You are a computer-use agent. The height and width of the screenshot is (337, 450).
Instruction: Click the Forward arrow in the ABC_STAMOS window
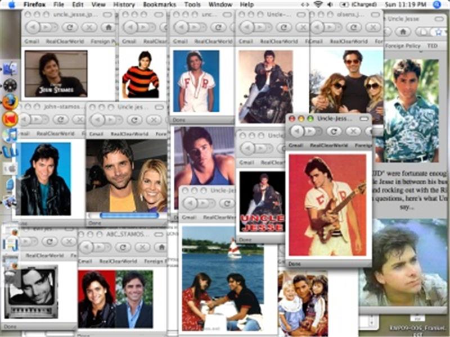[99, 247]
